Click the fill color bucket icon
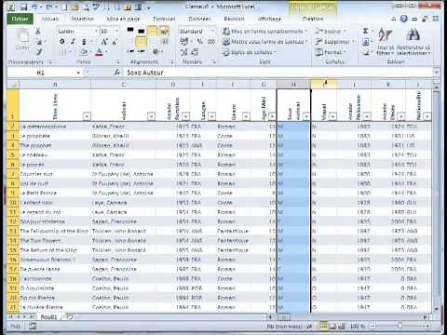Viewport: 447px width, 335px height. 83,52
